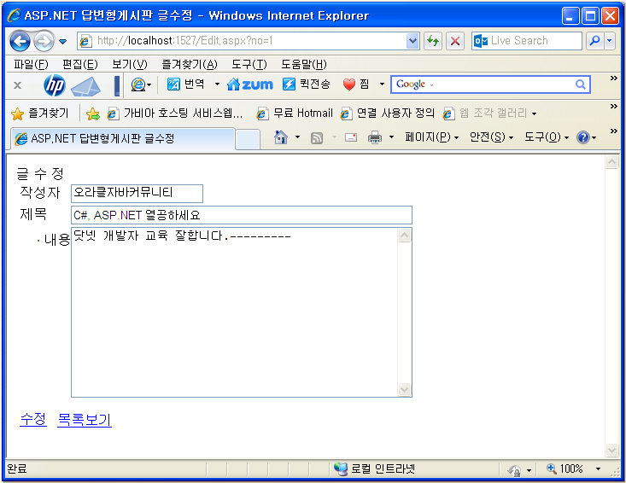Open the 도움말(H) menu
The image size is (626, 483).
coord(304,64)
